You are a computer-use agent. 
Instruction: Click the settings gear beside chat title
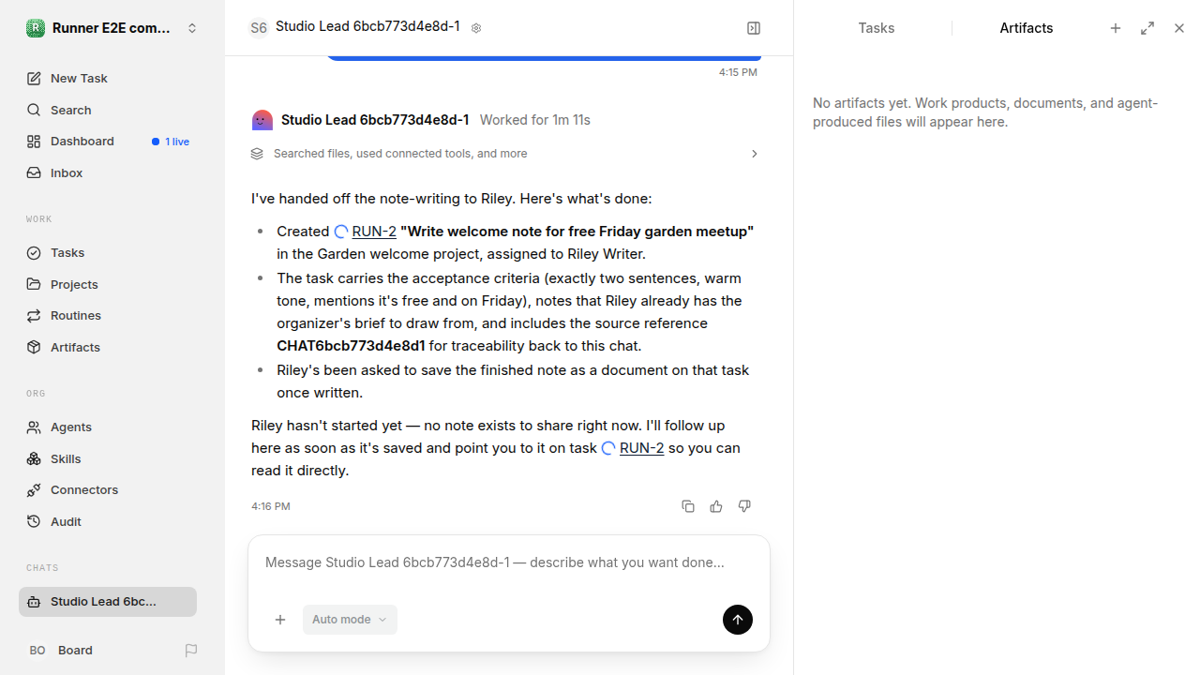[x=476, y=28]
